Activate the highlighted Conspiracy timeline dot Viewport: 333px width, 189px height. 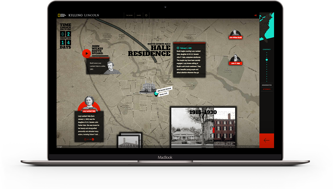click(x=267, y=60)
